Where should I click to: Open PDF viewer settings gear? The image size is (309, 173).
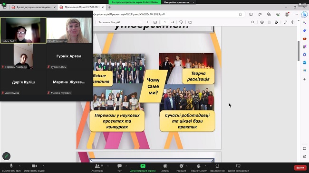(x=293, y=22)
